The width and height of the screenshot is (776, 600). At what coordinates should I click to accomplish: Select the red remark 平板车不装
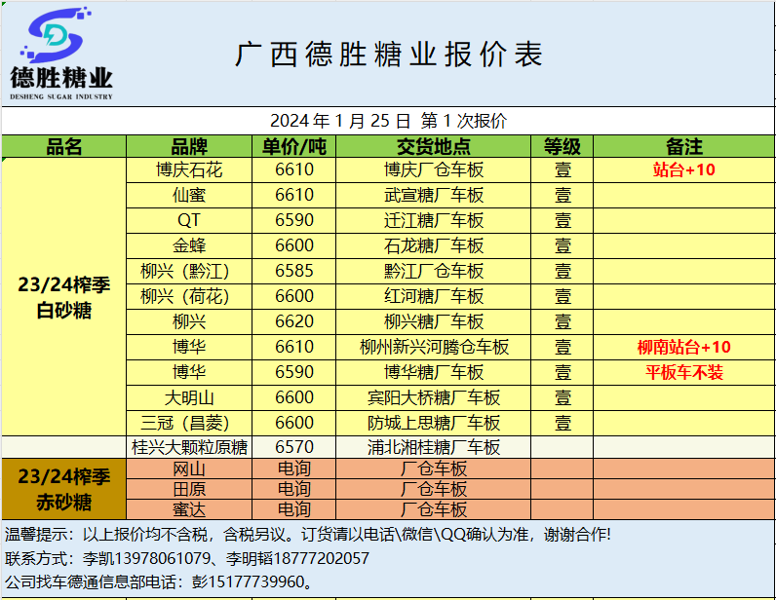[683, 372]
